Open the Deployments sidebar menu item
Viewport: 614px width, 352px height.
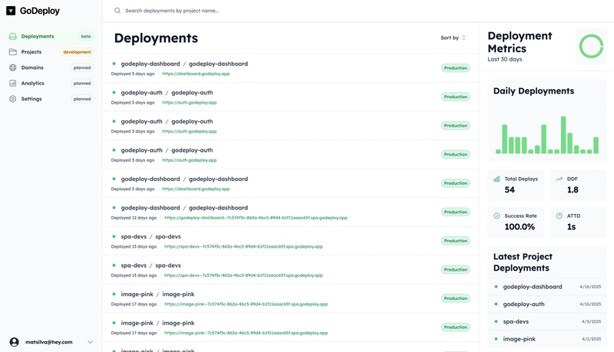(x=50, y=36)
